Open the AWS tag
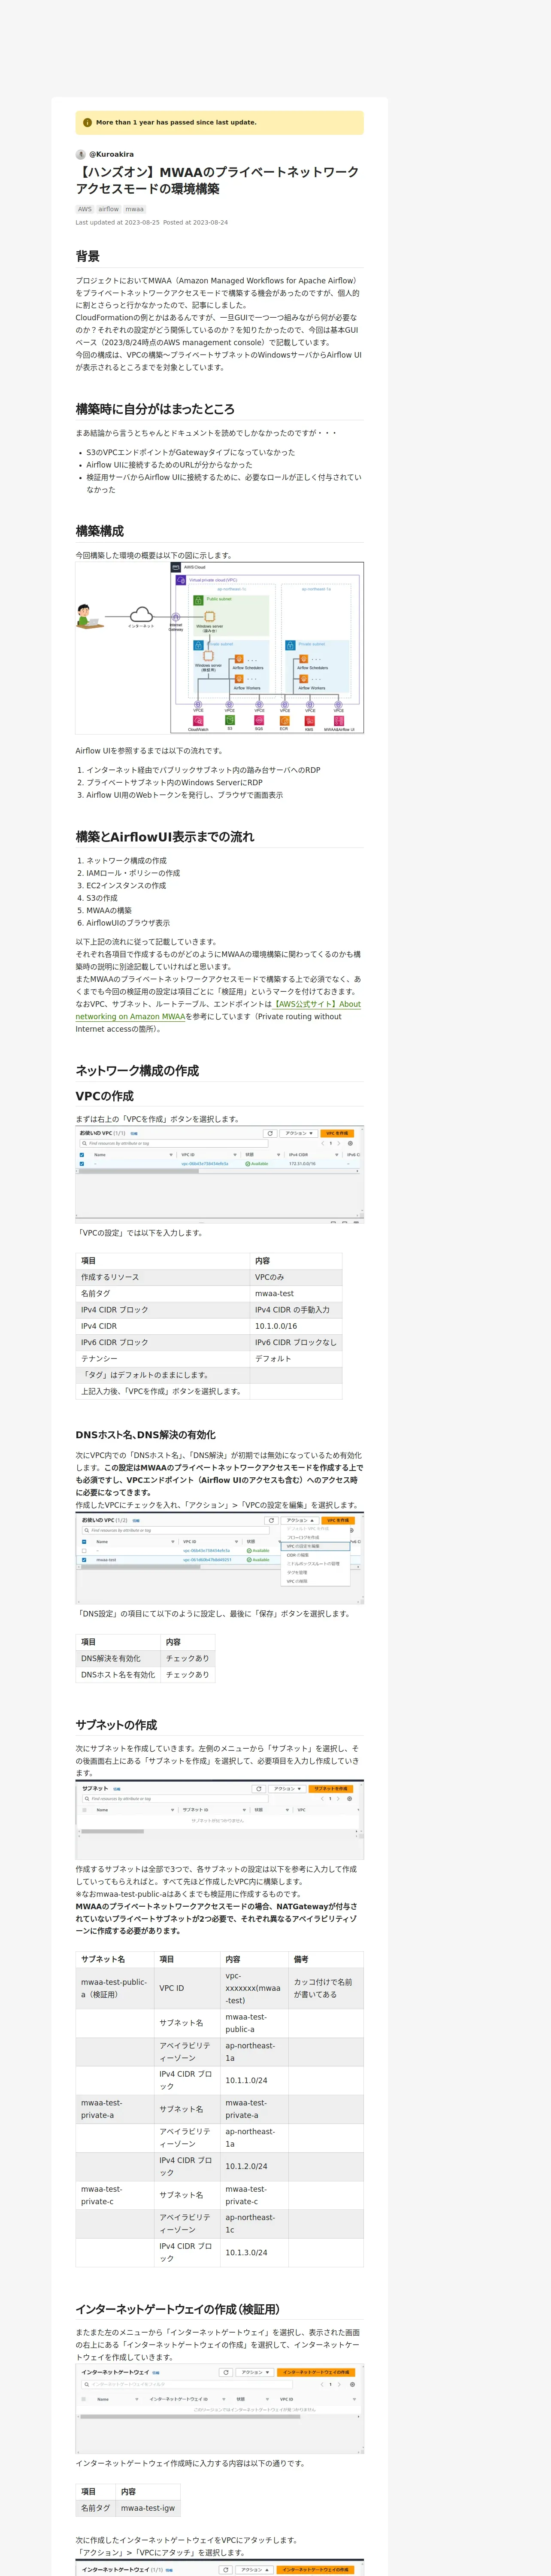551x2576 pixels. pos(85,210)
